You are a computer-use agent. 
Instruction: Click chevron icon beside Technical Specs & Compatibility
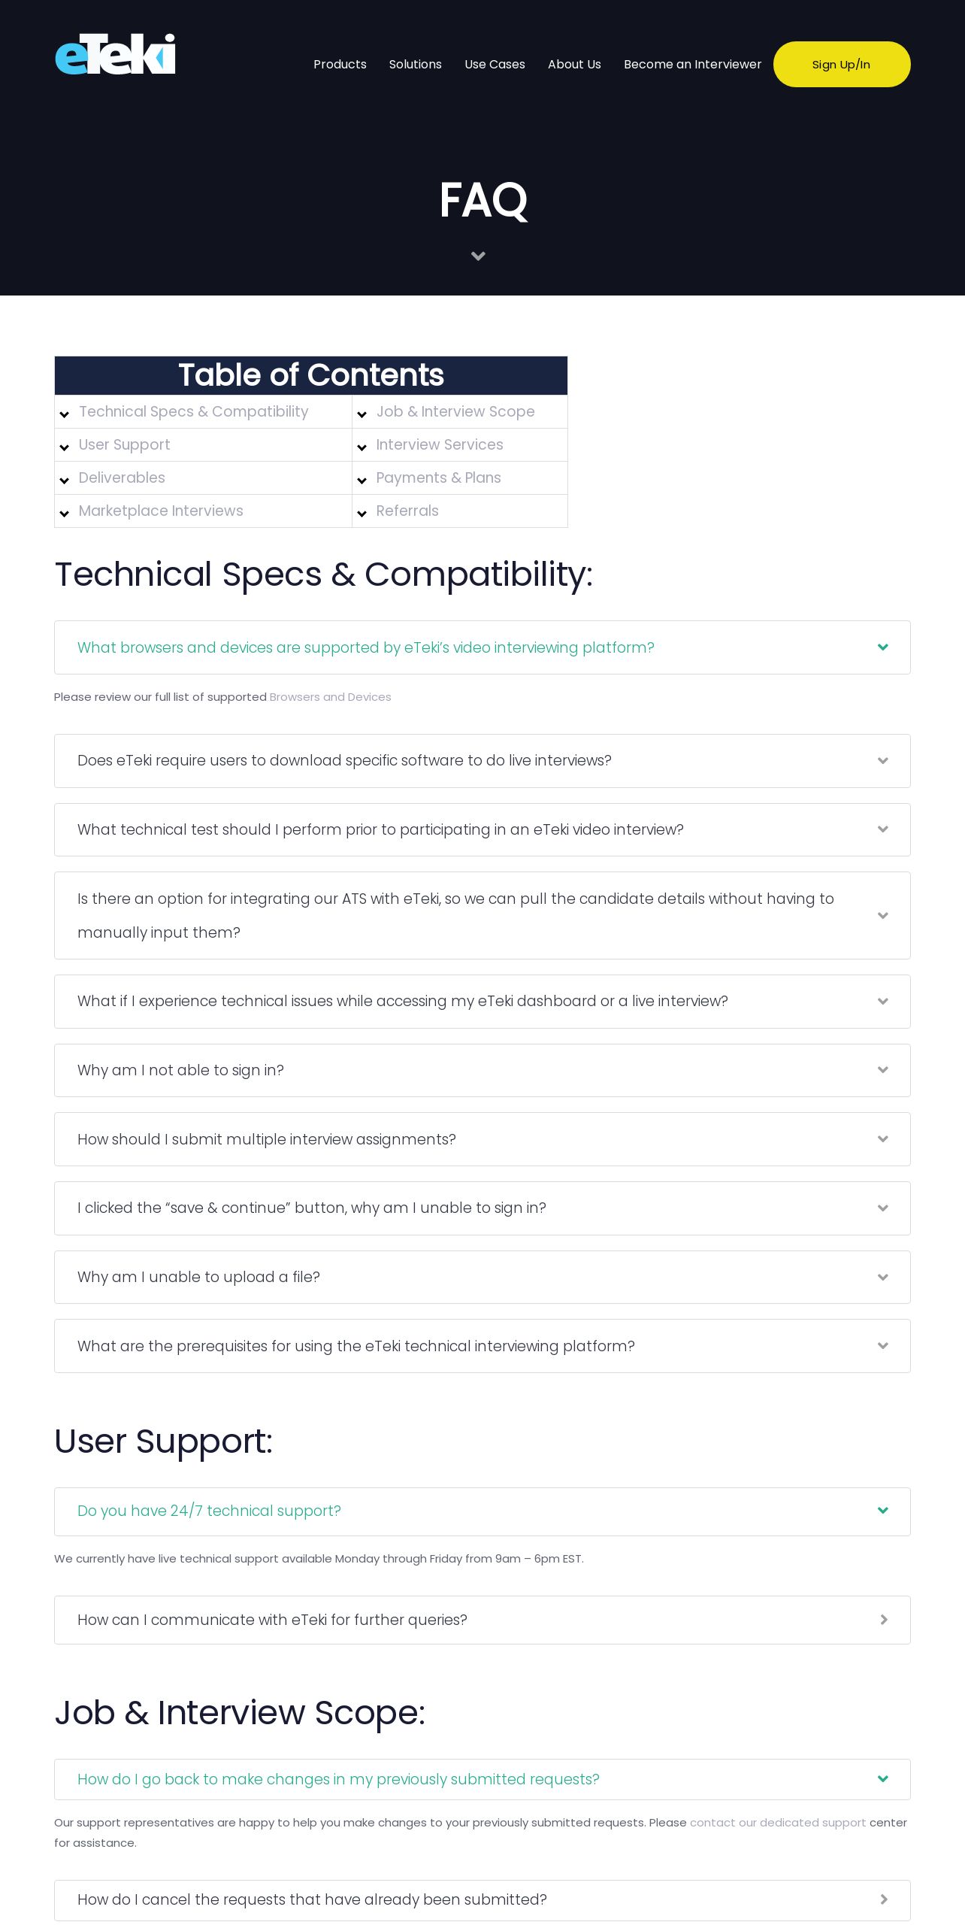[65, 414]
